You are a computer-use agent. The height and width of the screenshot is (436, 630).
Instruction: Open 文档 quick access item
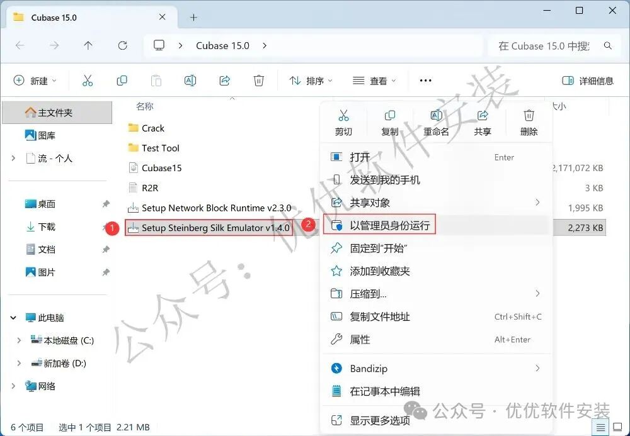tap(40, 250)
